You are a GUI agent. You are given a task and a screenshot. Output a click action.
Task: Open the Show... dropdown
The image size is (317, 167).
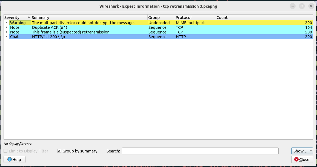click(x=302, y=151)
